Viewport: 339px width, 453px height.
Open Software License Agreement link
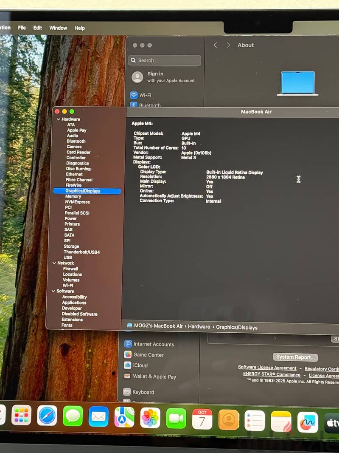(267, 368)
